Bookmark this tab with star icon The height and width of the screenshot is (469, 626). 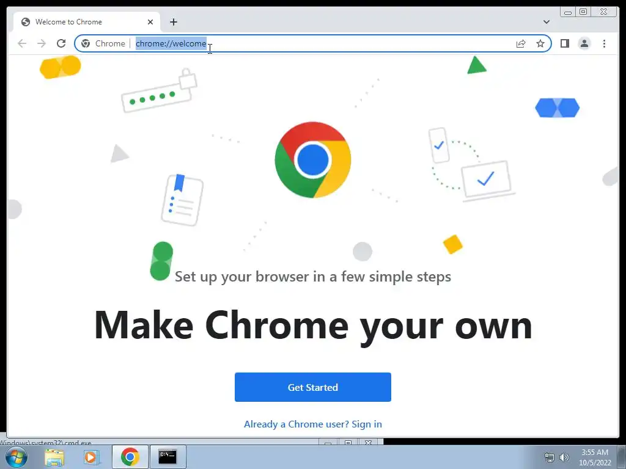tap(540, 43)
